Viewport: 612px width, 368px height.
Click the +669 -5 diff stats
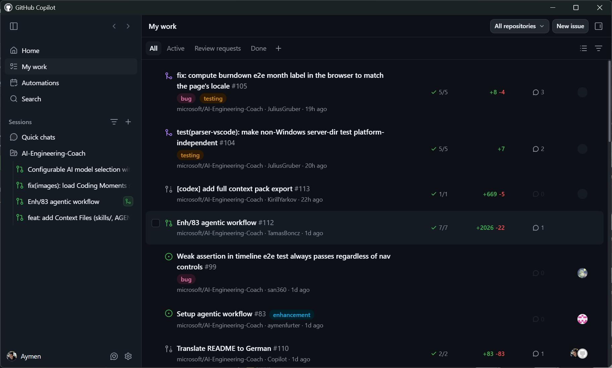(494, 194)
